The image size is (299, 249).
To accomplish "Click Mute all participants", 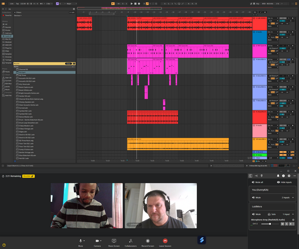I will (x=257, y=182).
